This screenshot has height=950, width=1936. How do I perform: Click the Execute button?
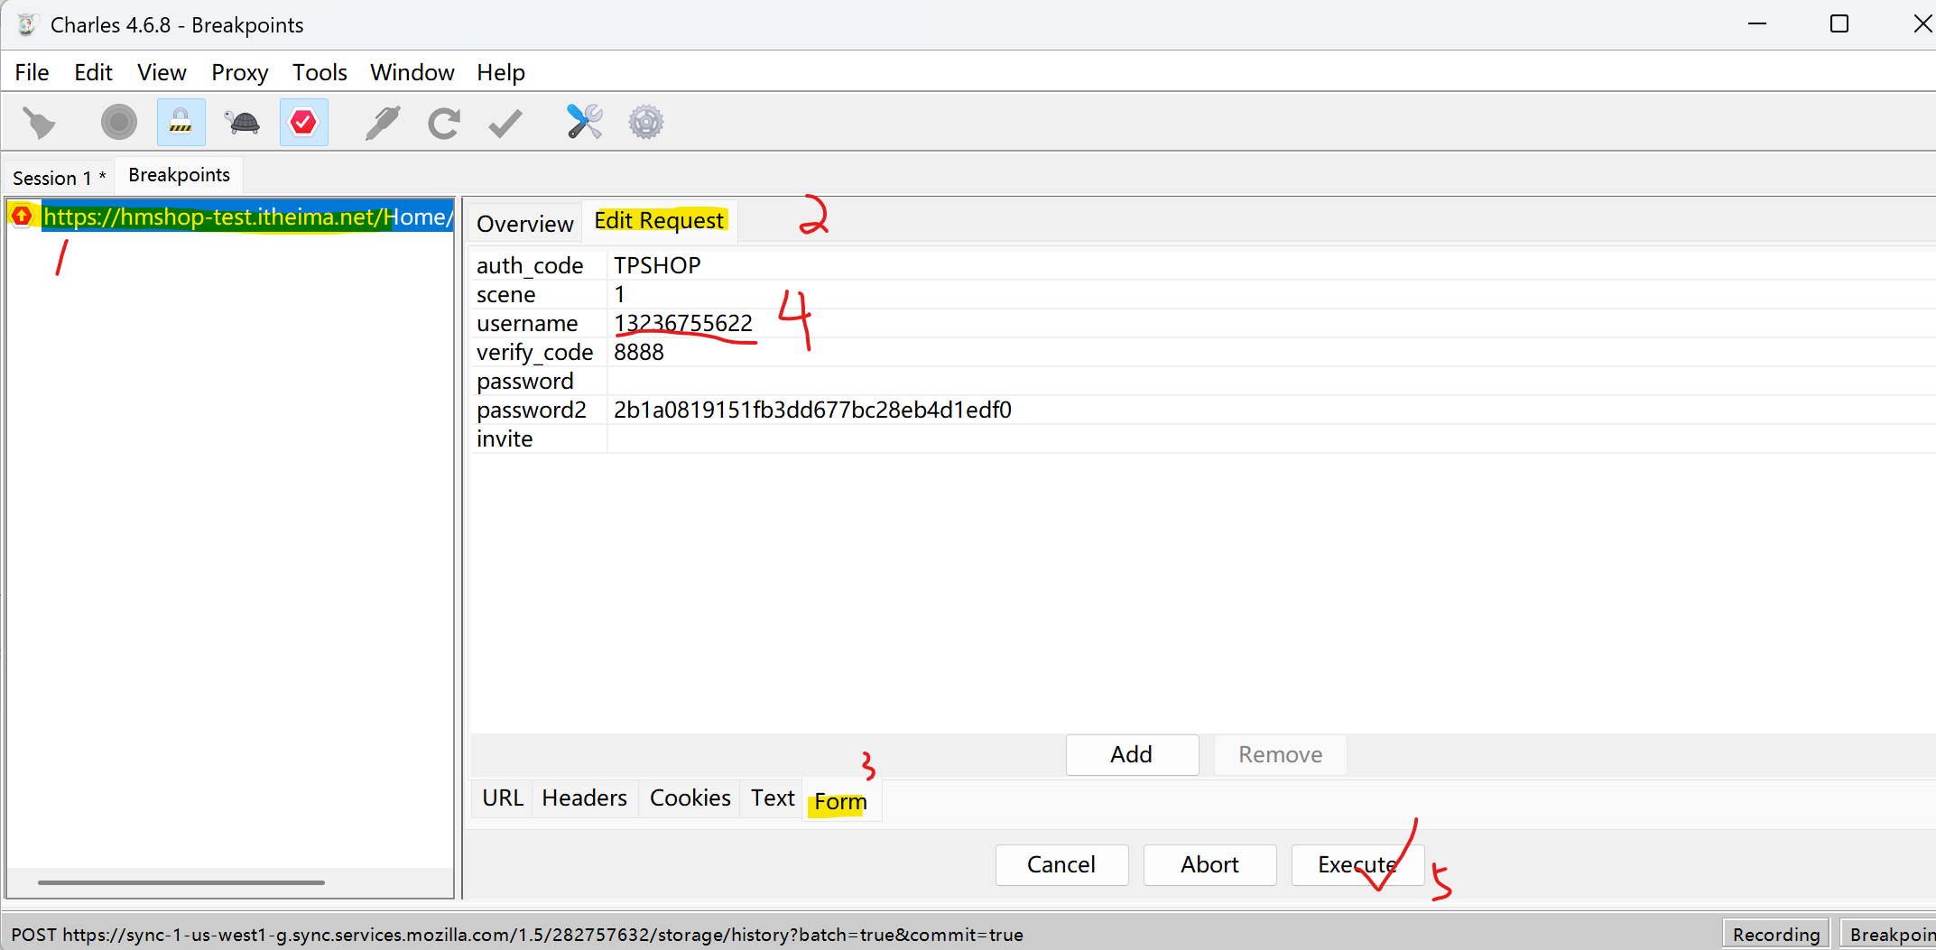tap(1357, 865)
